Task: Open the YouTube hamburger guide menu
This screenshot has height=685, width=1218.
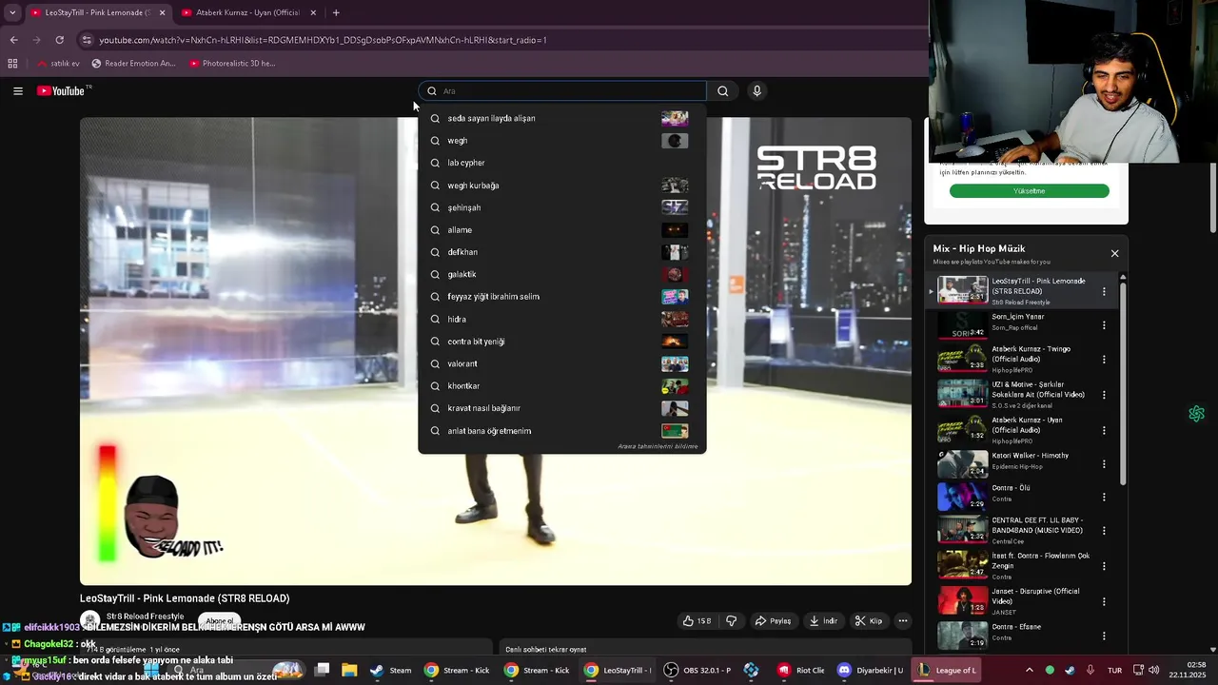Action: pyautogui.click(x=18, y=91)
